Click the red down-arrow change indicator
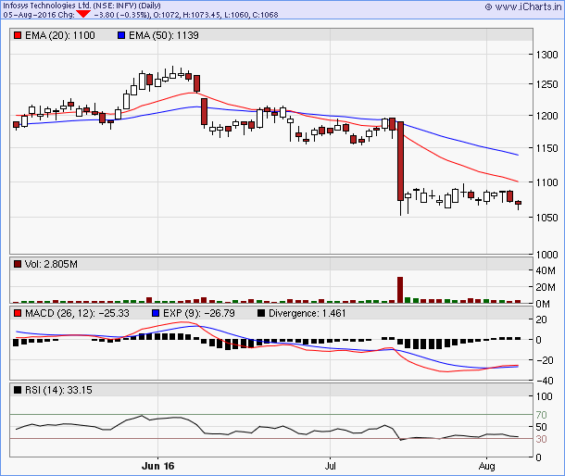This screenshot has width=565, height=476. point(83,14)
